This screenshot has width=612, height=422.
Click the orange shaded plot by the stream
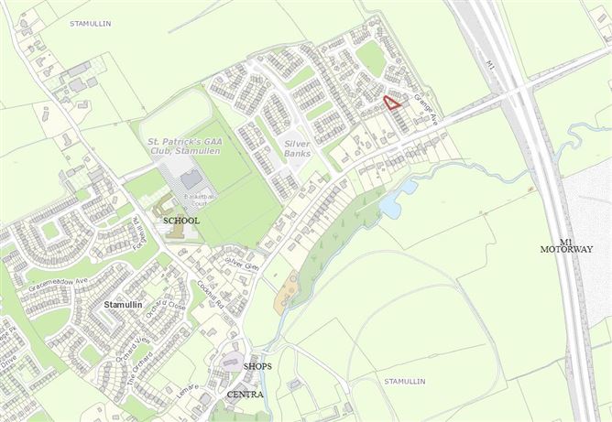click(287, 293)
